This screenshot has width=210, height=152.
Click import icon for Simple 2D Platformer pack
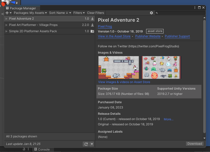tap(92, 31)
